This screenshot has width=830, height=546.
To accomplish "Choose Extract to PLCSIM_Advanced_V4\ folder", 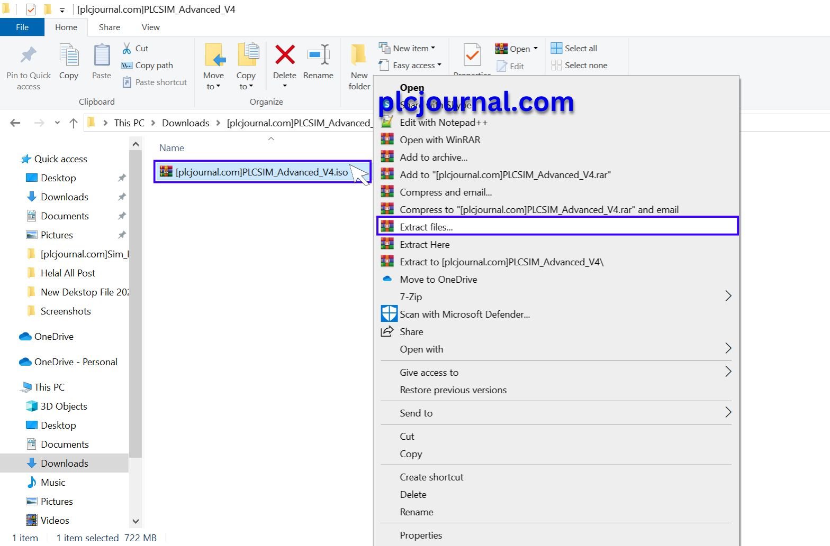I will pyautogui.click(x=501, y=262).
